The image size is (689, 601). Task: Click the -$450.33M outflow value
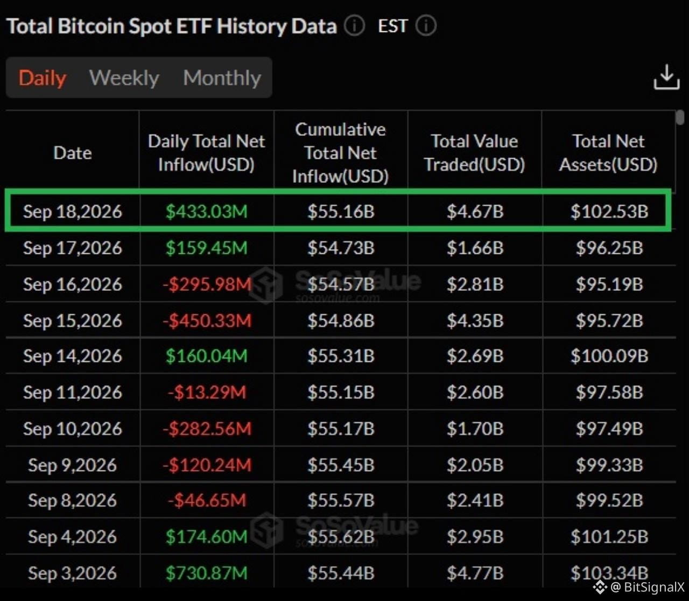[x=207, y=320]
